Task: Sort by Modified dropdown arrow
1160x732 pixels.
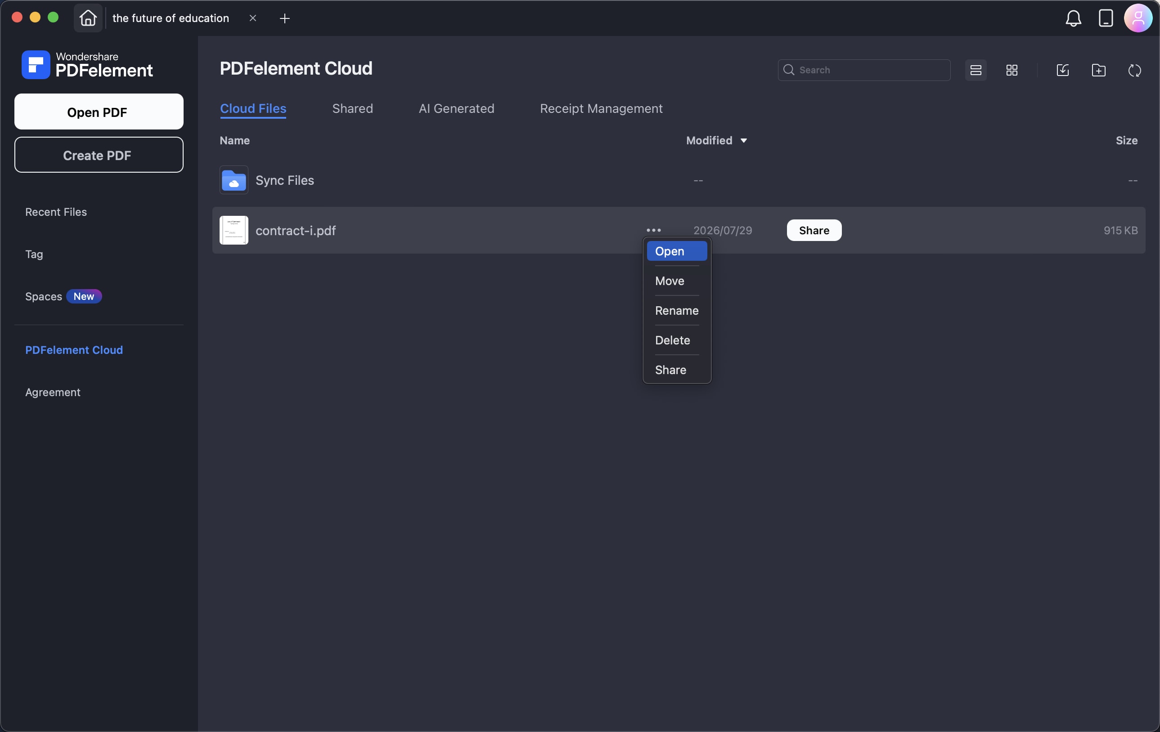Action: tap(743, 141)
